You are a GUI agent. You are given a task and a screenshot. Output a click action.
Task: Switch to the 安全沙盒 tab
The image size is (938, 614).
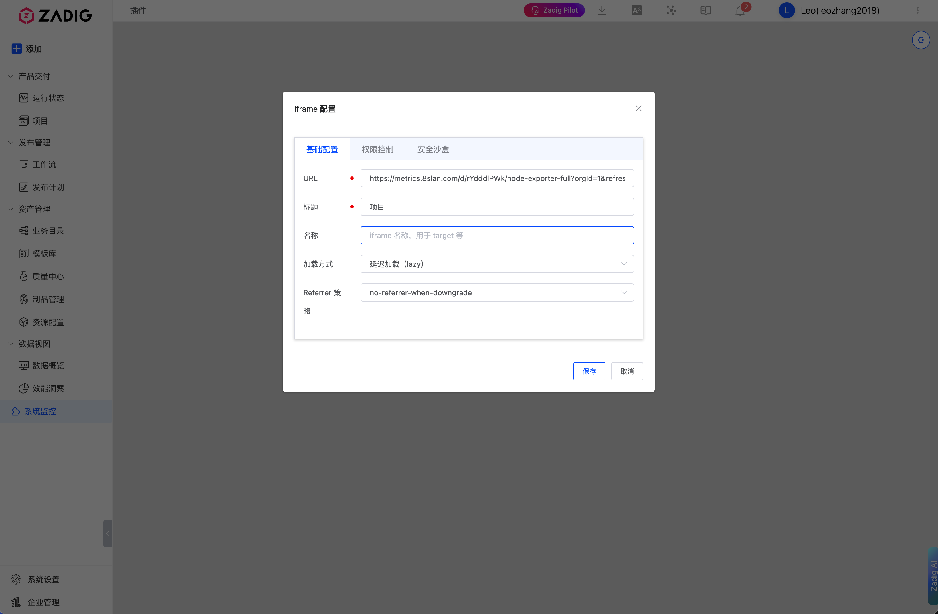click(433, 149)
